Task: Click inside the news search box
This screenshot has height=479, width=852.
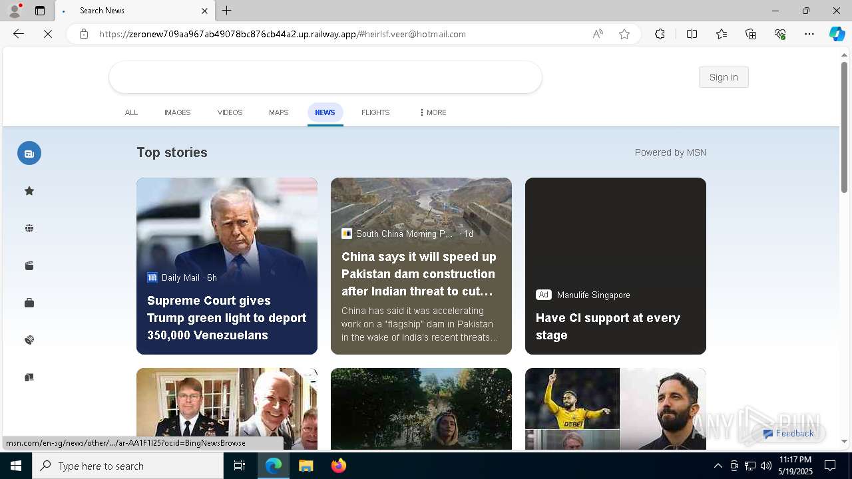Action: click(x=325, y=77)
